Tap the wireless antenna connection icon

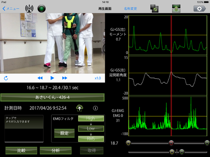point(29,9)
